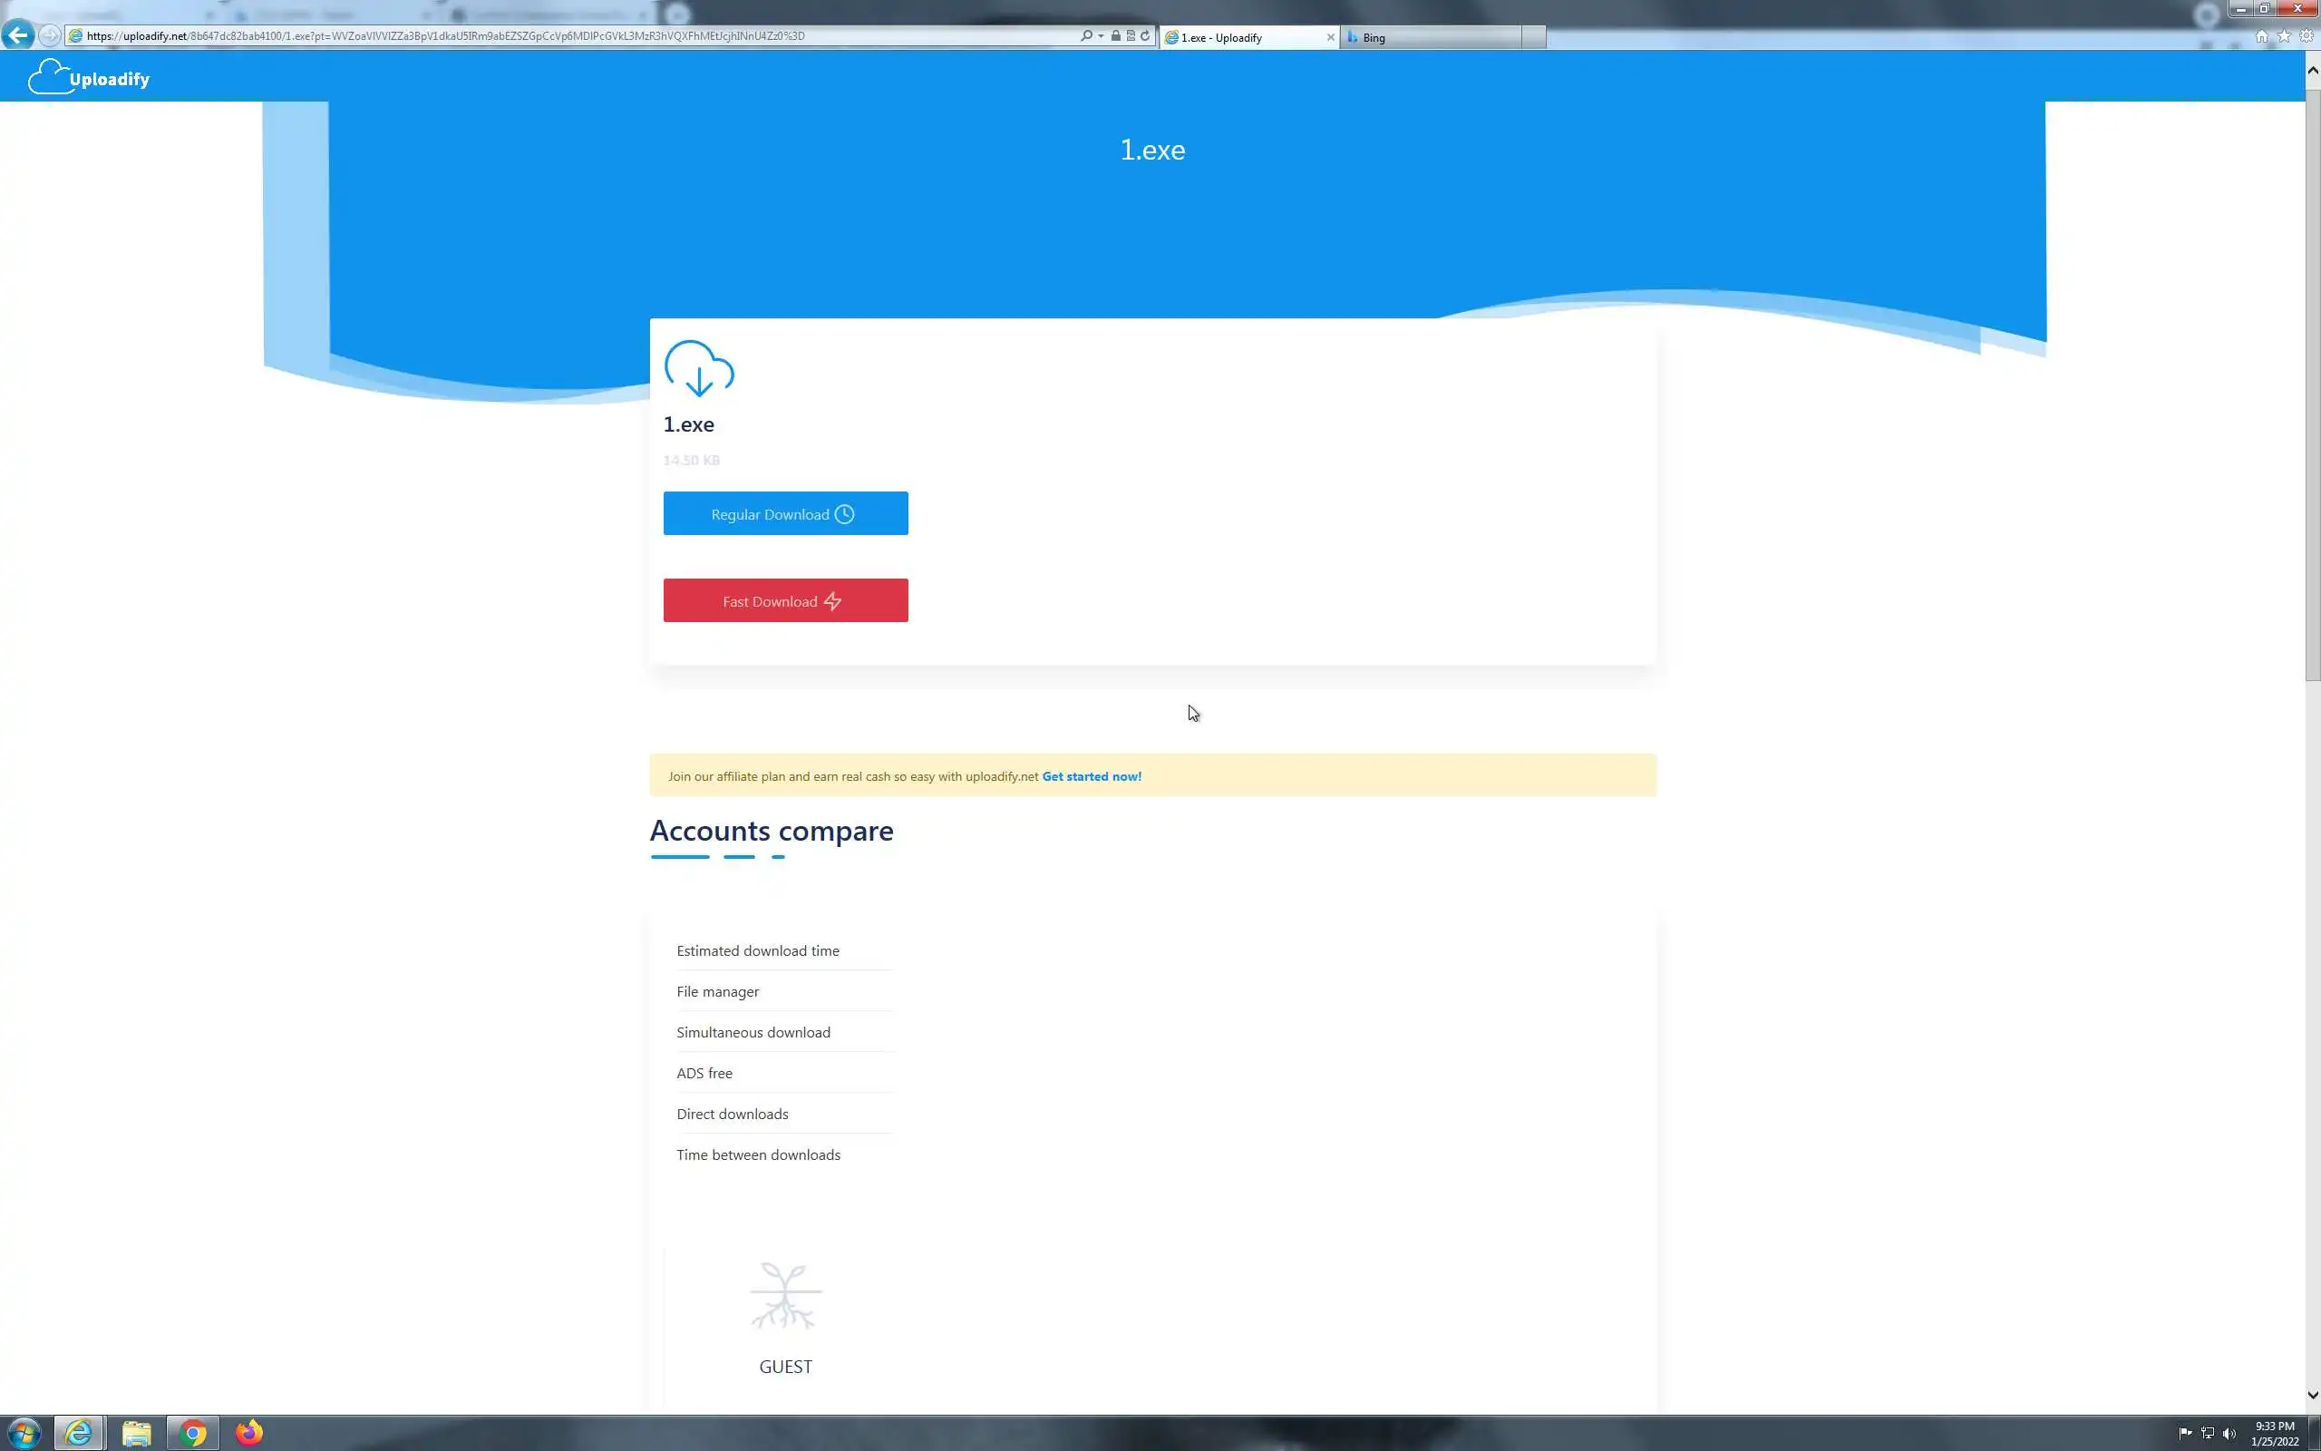Open Google Chrome from taskbar
The height and width of the screenshot is (1451, 2321).
193,1433
